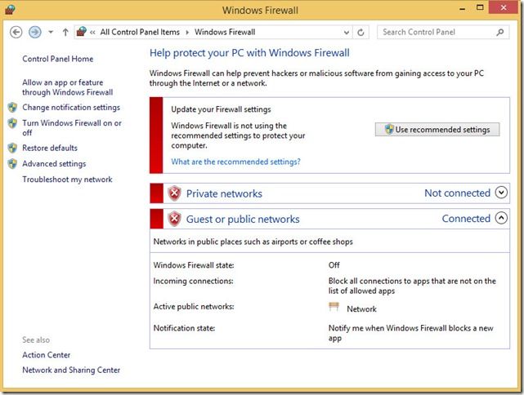The width and height of the screenshot is (524, 395).
Task: Open Change notification settings link
Action: tap(71, 108)
